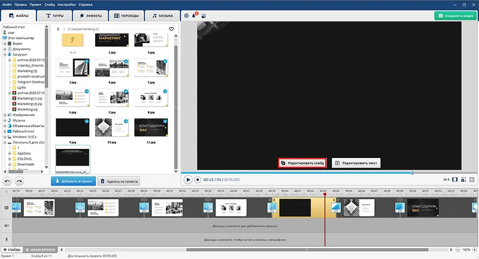Switch preview to fullscreen mode
The image size is (479, 259).
pos(472,179)
